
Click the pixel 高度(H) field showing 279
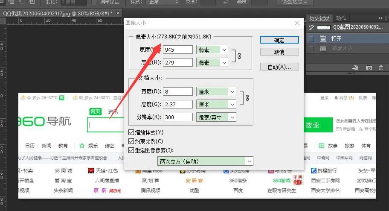pyautogui.click(x=177, y=62)
